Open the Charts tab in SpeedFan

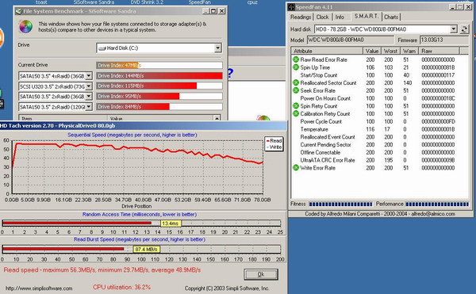(391, 17)
